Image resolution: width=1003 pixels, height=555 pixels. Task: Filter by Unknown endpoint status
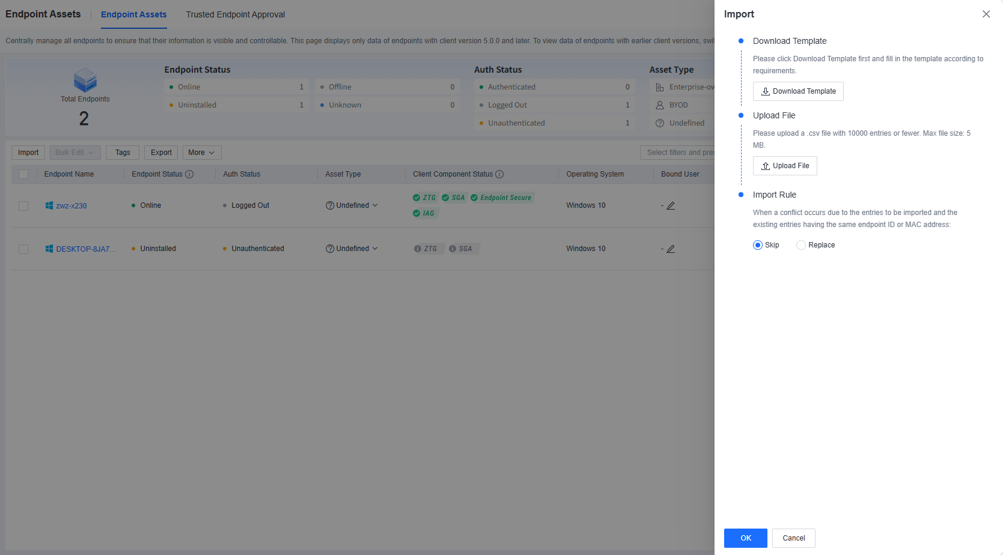tap(387, 105)
